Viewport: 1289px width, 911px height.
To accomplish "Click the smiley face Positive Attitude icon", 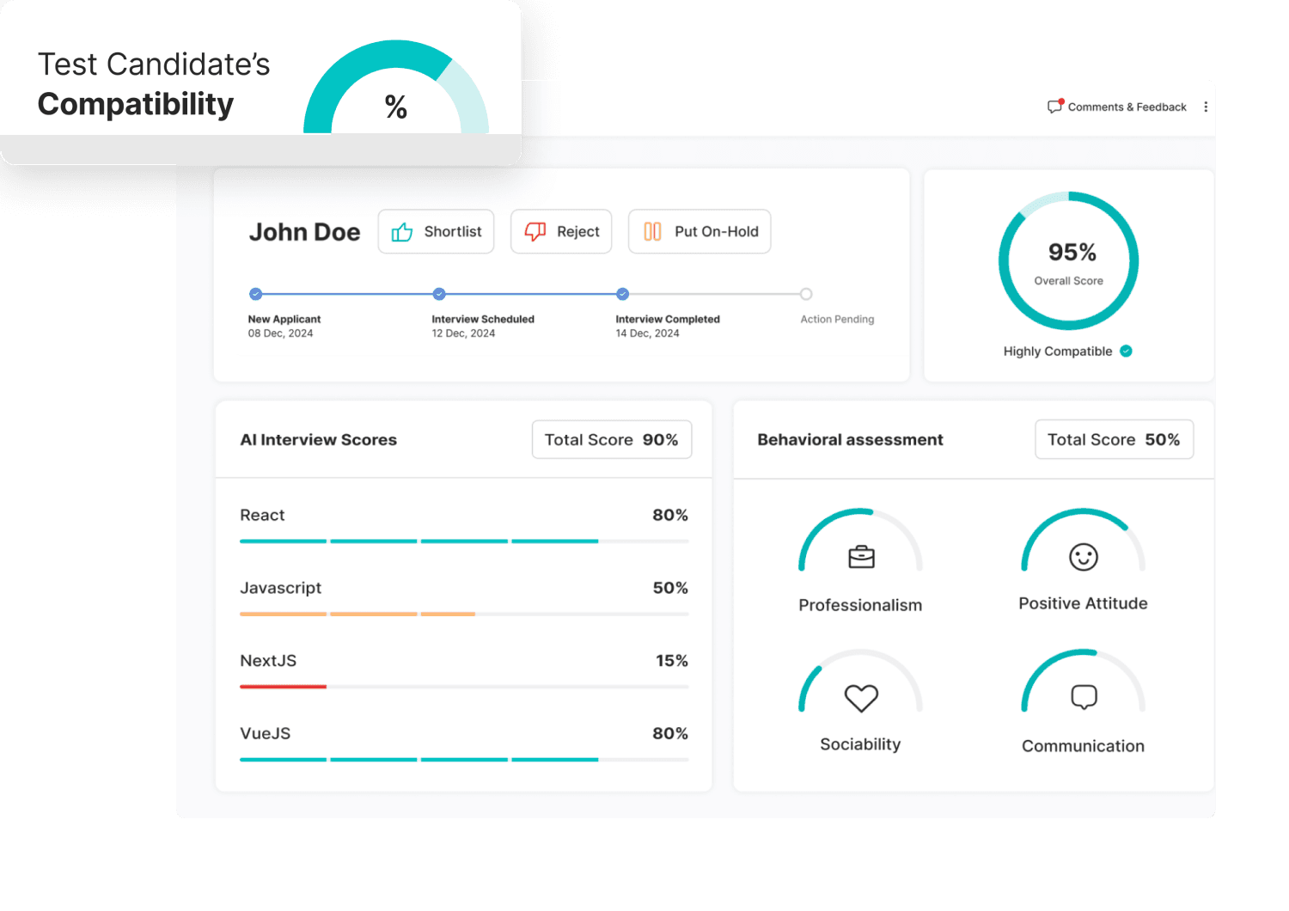I will [1083, 555].
